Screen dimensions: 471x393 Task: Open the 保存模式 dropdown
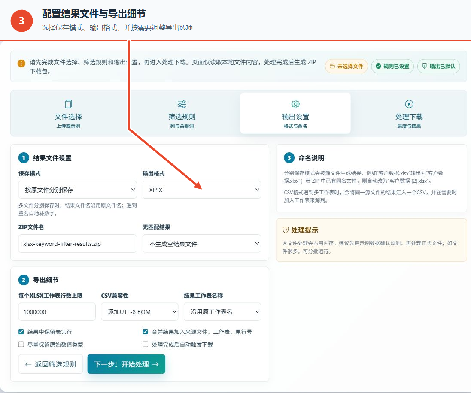pos(78,190)
